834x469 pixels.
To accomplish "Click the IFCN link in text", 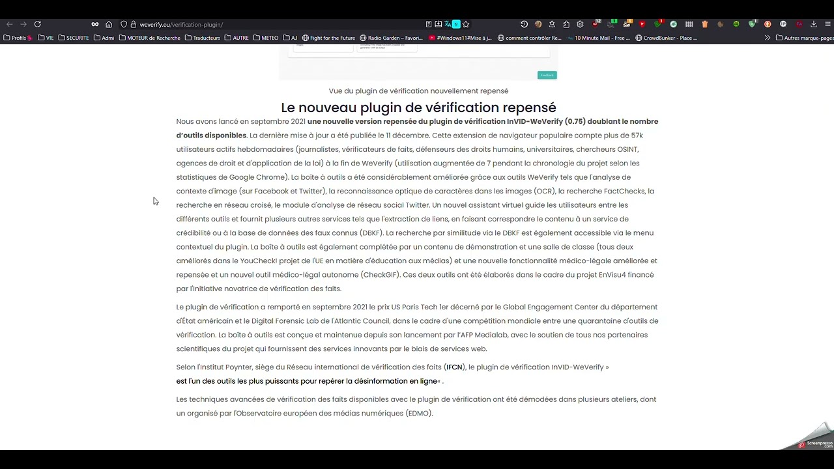I will coord(454,367).
